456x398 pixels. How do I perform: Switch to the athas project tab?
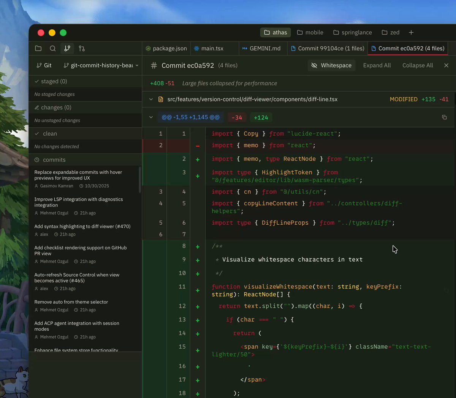pos(275,32)
